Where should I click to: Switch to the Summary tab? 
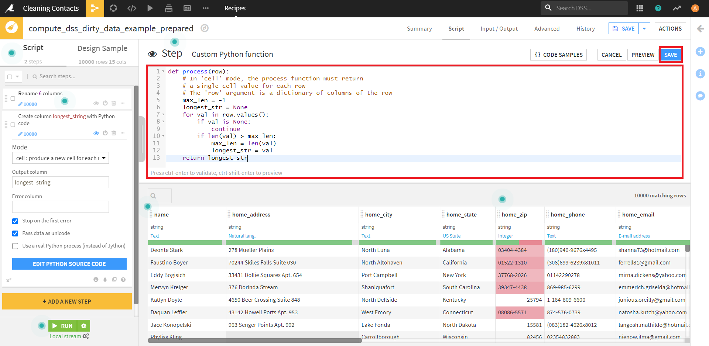point(419,28)
